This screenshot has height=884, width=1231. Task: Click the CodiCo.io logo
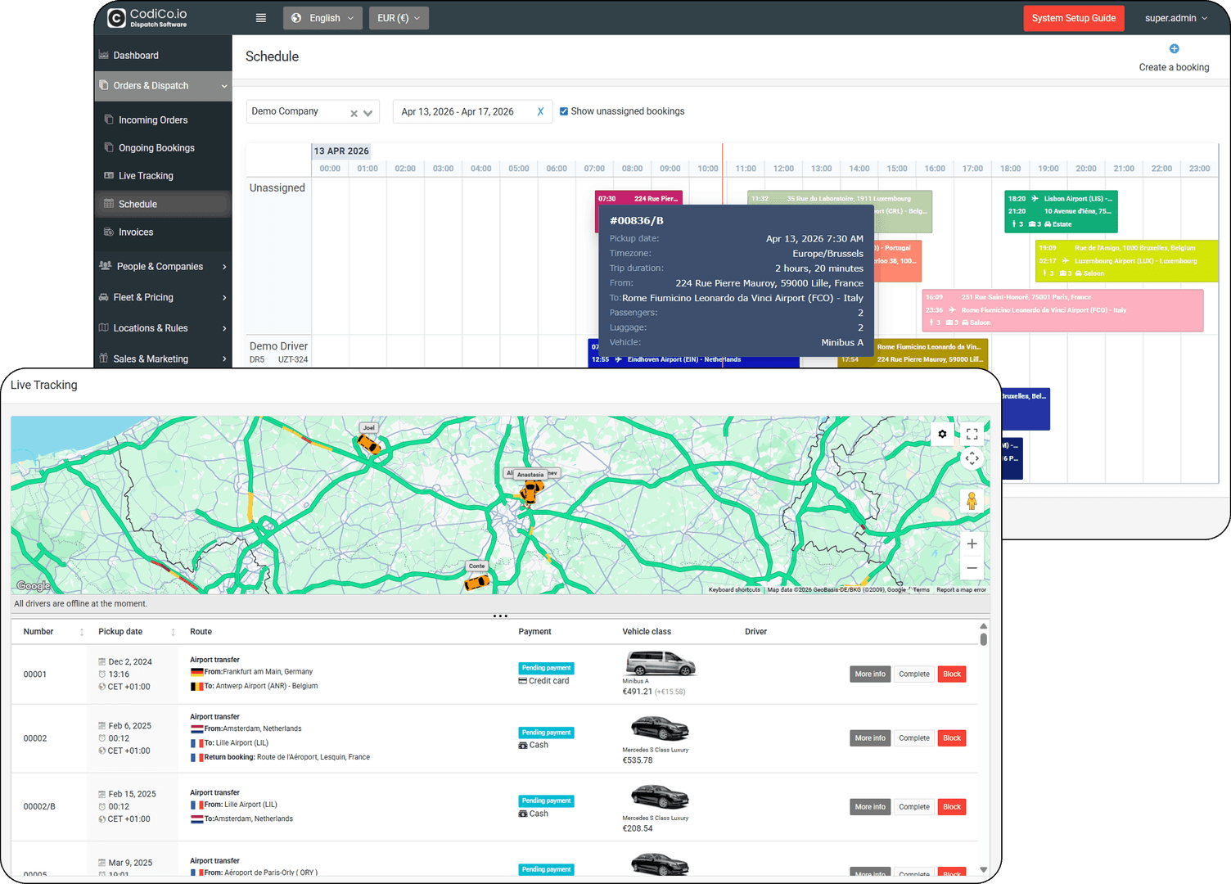click(x=147, y=17)
